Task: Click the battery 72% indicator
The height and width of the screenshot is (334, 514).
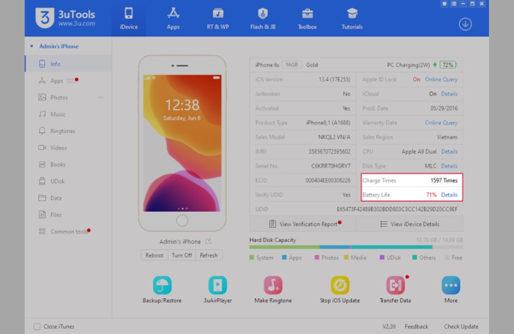Action: click(448, 65)
